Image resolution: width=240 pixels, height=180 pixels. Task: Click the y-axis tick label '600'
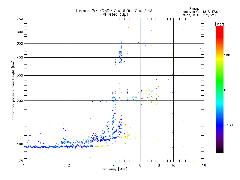(x=20, y=32)
